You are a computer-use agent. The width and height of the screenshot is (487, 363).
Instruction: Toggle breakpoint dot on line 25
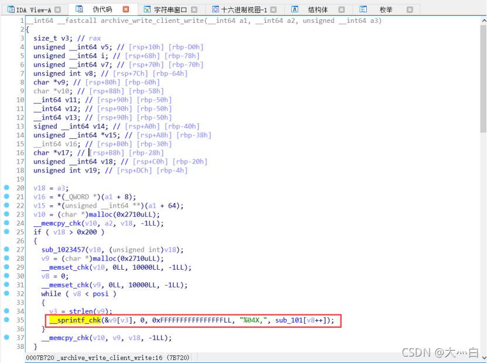point(6,232)
